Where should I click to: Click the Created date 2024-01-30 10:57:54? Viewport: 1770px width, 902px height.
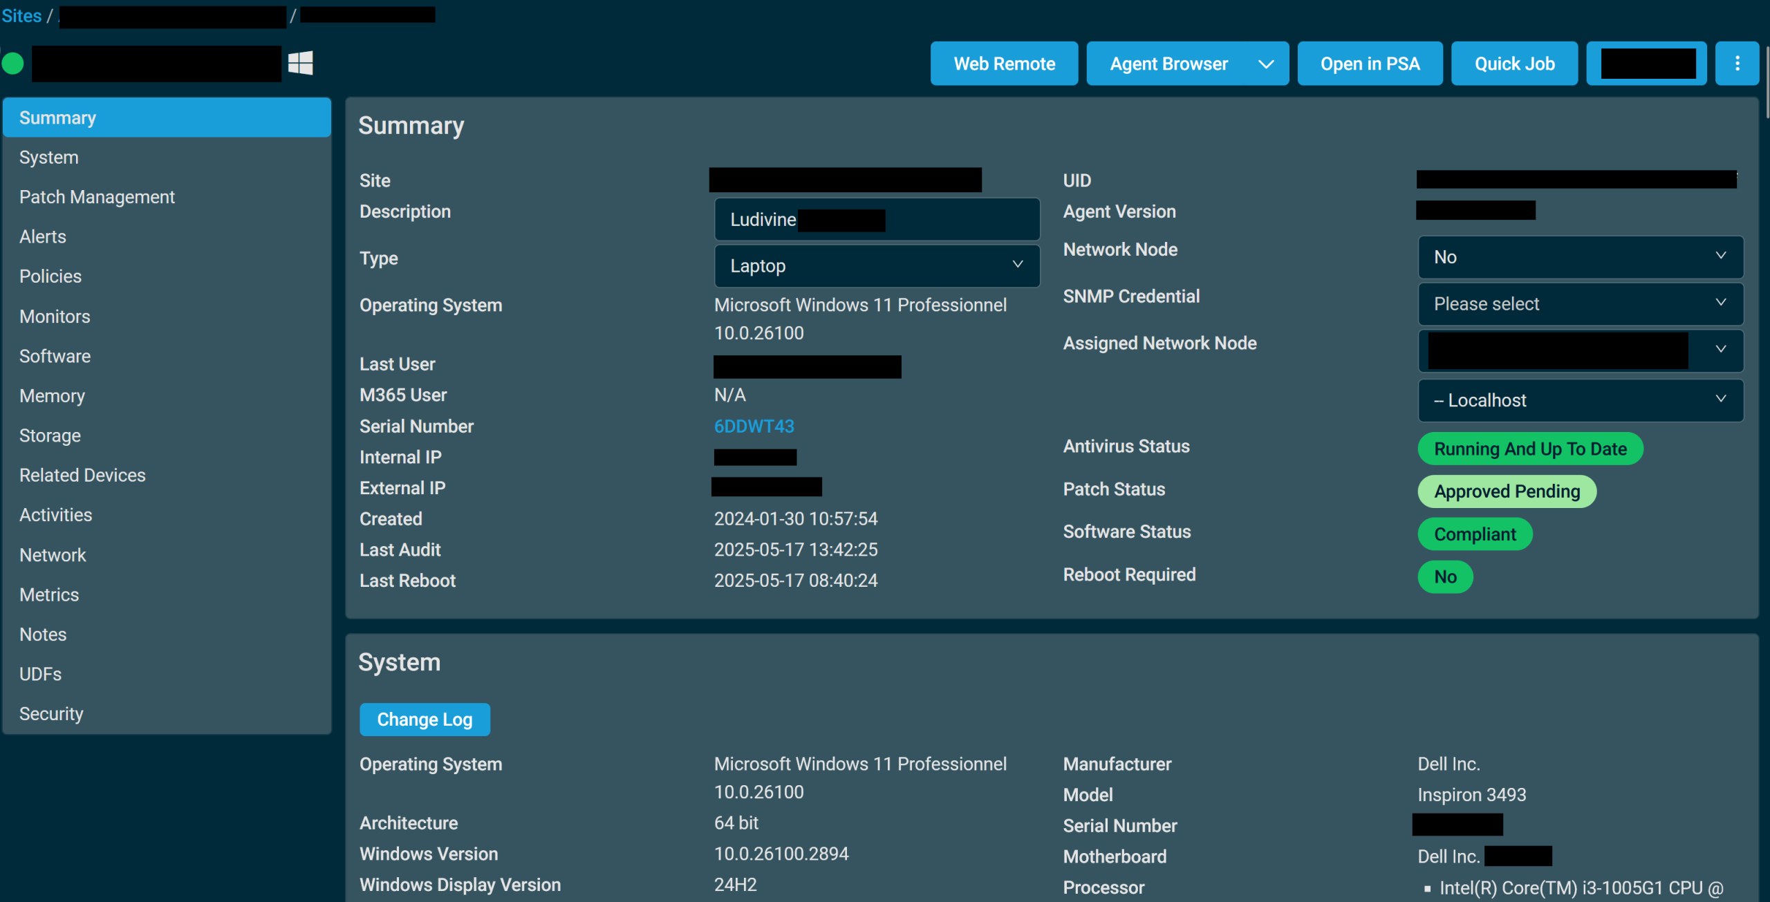point(796,519)
